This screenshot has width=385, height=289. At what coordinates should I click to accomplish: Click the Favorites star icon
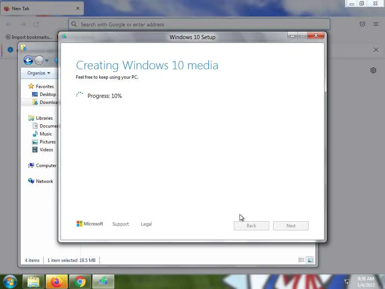(x=31, y=86)
